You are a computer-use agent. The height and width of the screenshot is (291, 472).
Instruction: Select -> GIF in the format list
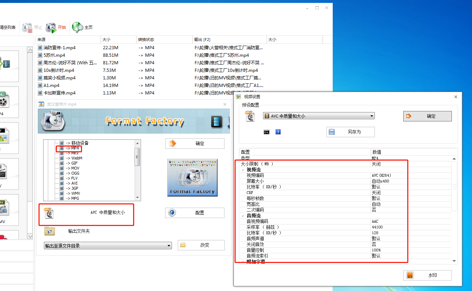click(x=74, y=163)
